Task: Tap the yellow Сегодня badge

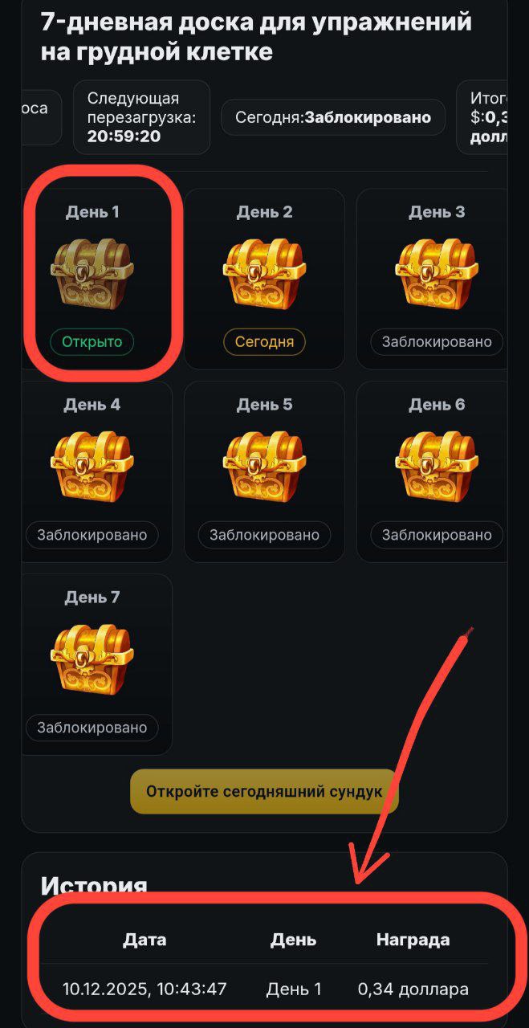Action: point(264,342)
